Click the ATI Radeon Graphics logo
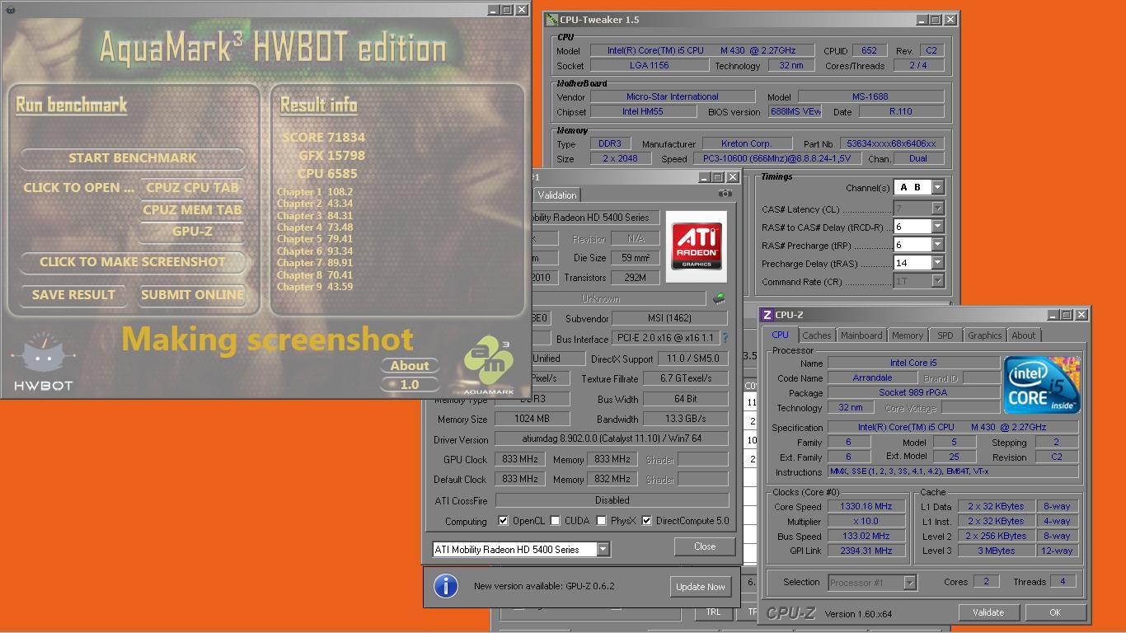The width and height of the screenshot is (1126, 633). (697, 246)
